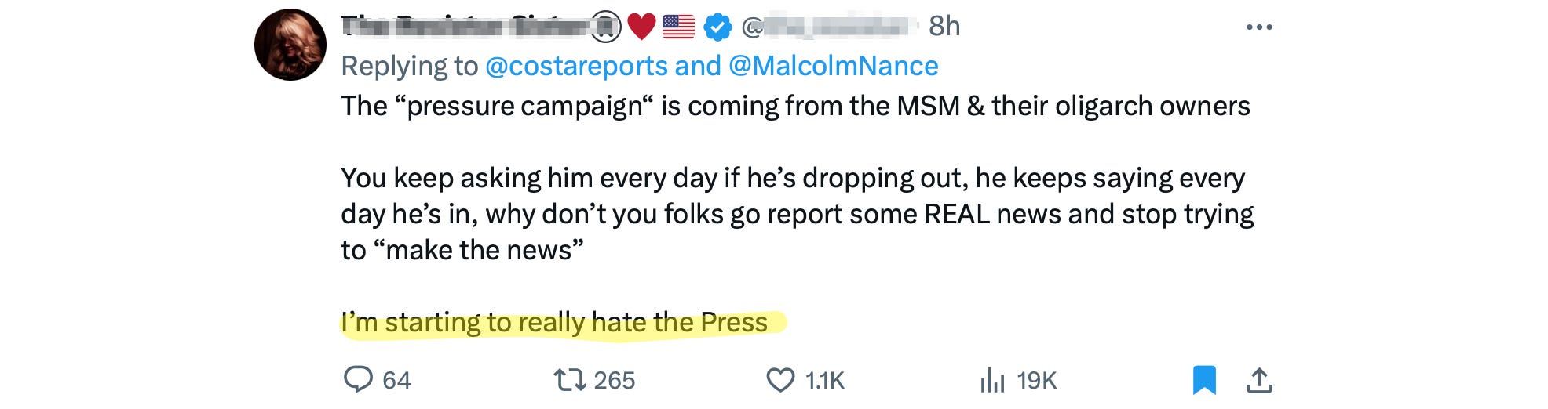The image size is (1548, 409).
Task: Open the @costareports profile link
Action: (576, 66)
